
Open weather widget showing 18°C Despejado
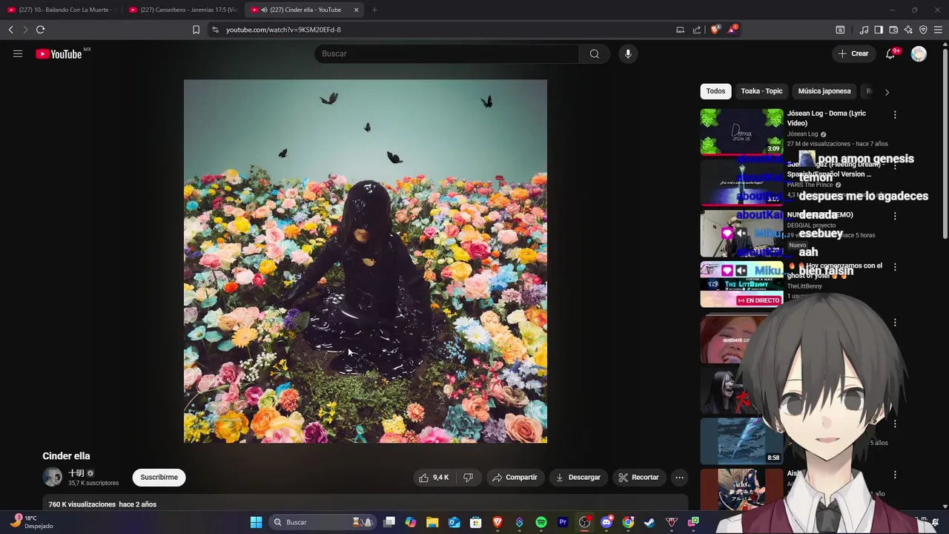pyautogui.click(x=33, y=522)
